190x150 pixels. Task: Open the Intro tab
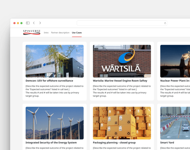46,33
